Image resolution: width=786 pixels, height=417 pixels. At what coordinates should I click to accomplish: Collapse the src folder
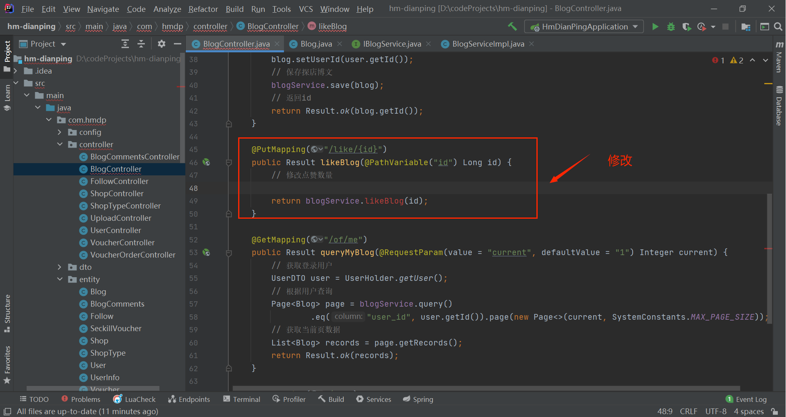(16, 83)
